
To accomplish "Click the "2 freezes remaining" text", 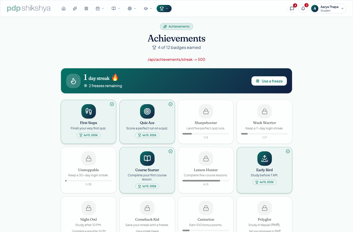I will pos(105,86).
